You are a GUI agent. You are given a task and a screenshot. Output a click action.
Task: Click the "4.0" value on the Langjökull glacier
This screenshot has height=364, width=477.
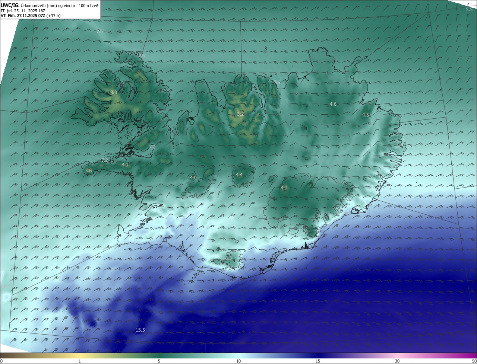(193, 178)
